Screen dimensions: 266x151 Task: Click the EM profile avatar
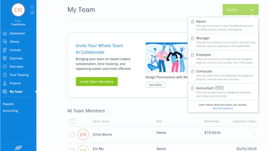pyautogui.click(x=18, y=10)
